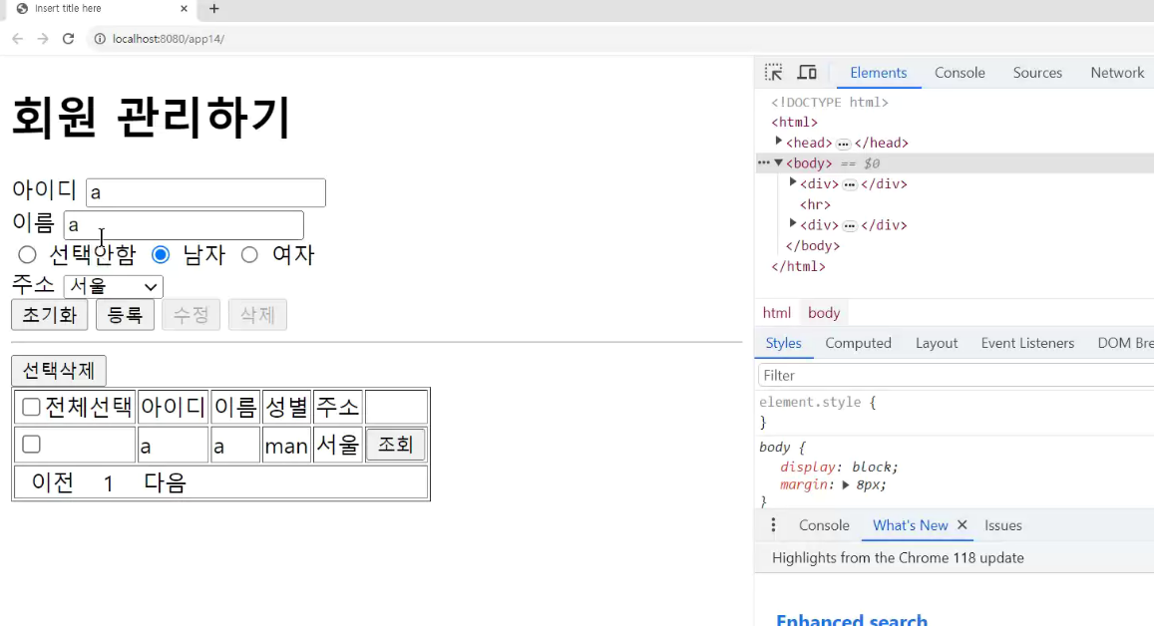This screenshot has height=626, width=1154.
Task: Select the 남자 radio button
Action: point(161,254)
